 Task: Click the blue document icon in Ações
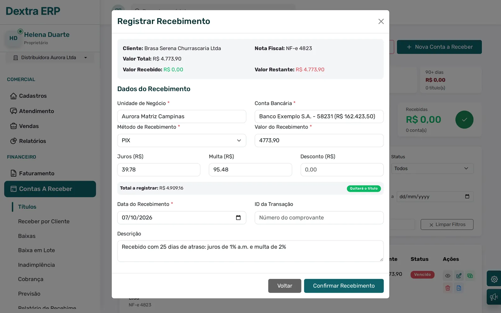[459, 288]
